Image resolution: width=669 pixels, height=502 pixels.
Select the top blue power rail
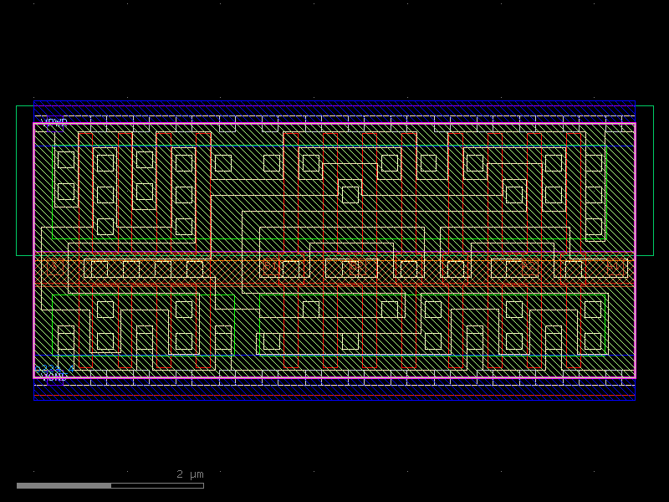point(334,107)
